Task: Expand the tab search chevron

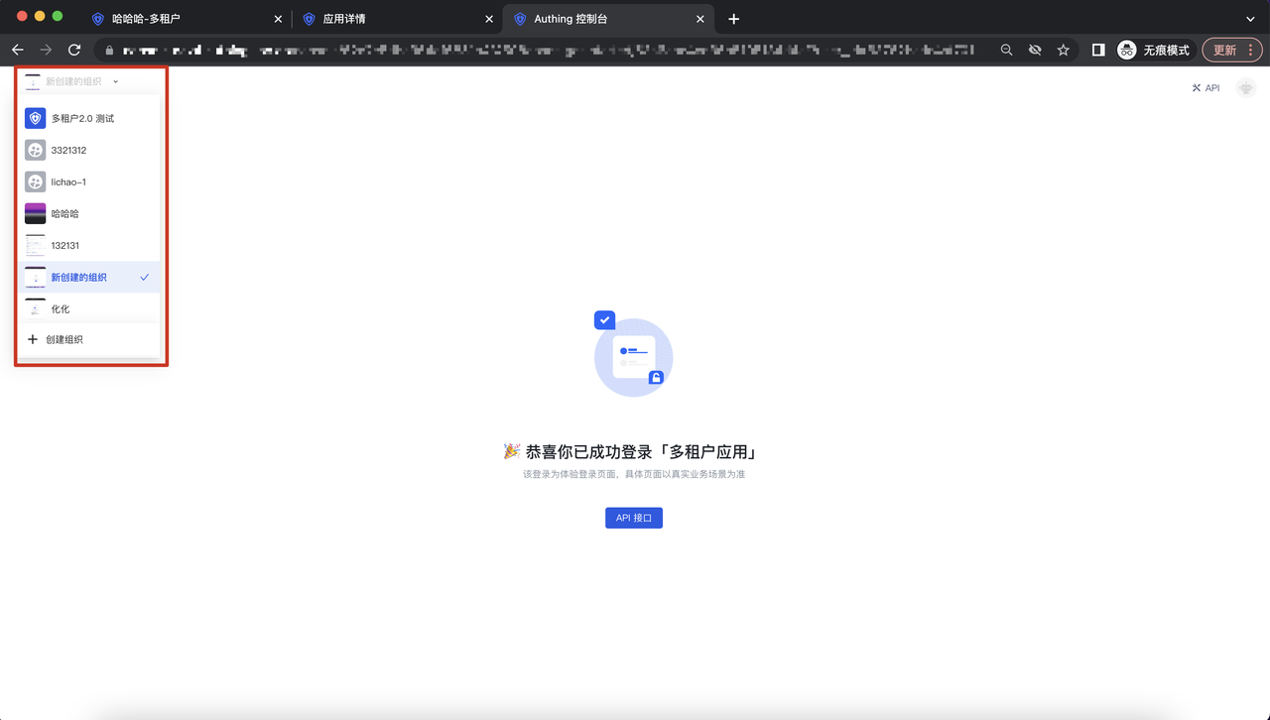Action: [x=1250, y=19]
